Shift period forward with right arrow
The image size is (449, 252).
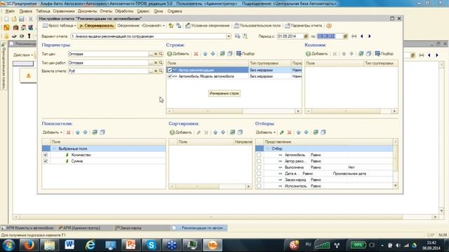click(370, 36)
